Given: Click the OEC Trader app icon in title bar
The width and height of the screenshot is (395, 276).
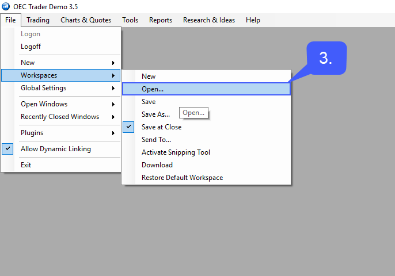Looking at the screenshot, I should tap(6, 6).
